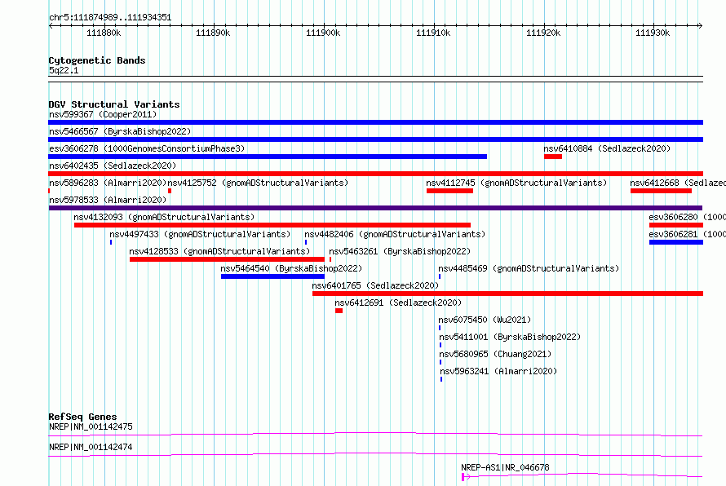
Task: Click nsv5963241 (Almarri2020) label
Action: (x=498, y=371)
